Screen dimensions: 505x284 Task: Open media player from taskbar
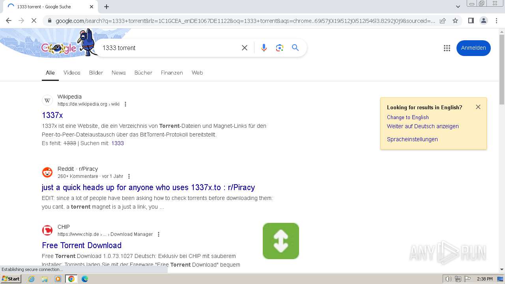[58, 279]
